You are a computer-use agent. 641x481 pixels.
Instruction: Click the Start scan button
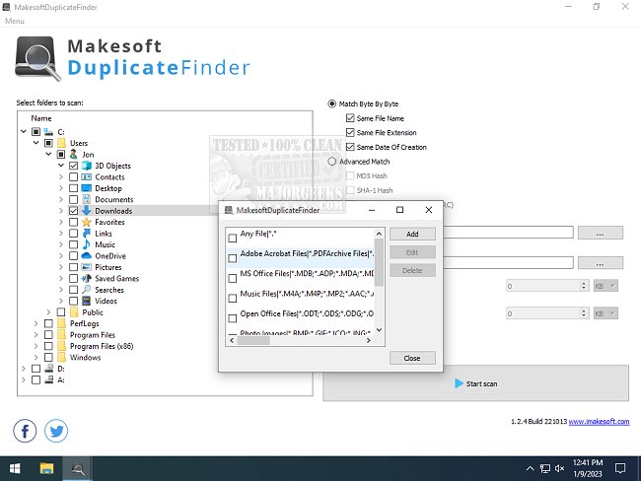476,383
